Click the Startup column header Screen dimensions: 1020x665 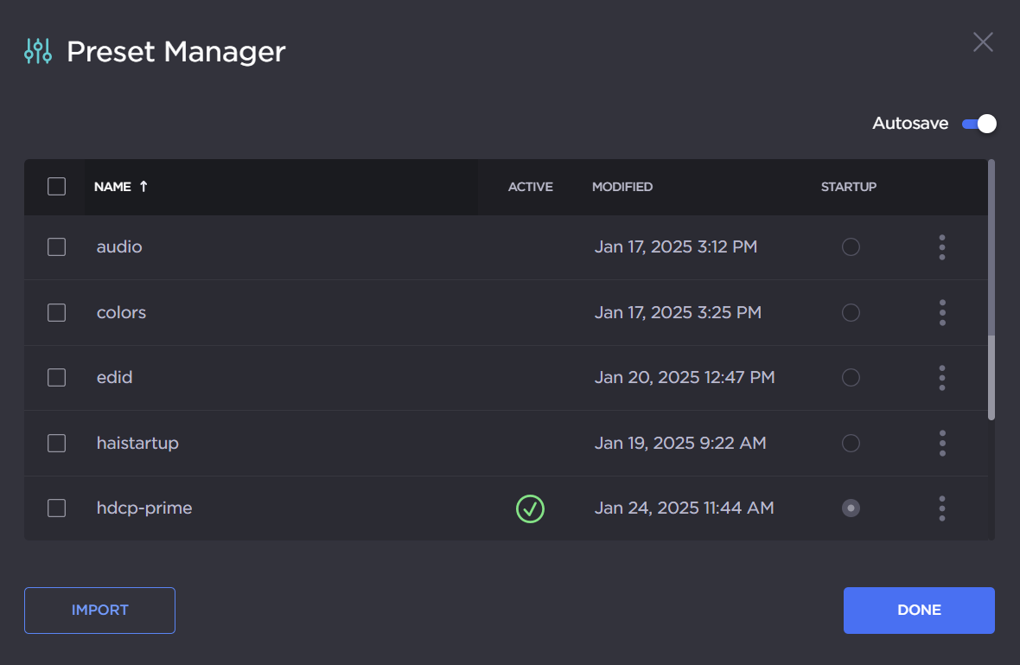tap(848, 187)
